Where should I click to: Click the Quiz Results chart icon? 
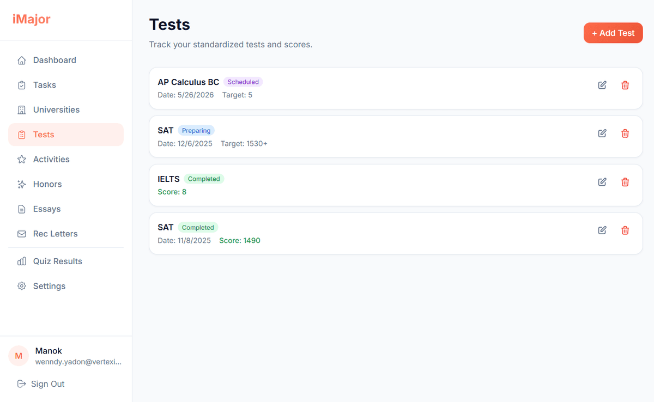(x=22, y=261)
